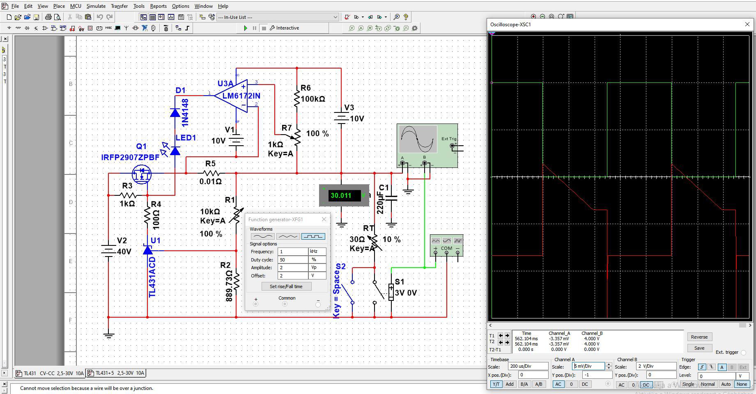Image resolution: width=756 pixels, height=394 pixels.
Task: Open the In-Use List dropdown
Action: pos(335,17)
